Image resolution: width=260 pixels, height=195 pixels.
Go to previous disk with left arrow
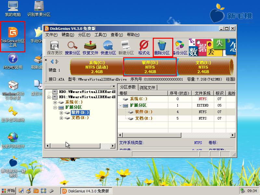click(52, 62)
